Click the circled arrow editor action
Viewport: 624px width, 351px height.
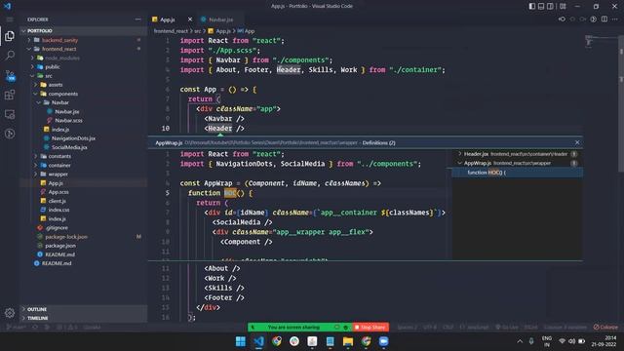click(594, 19)
